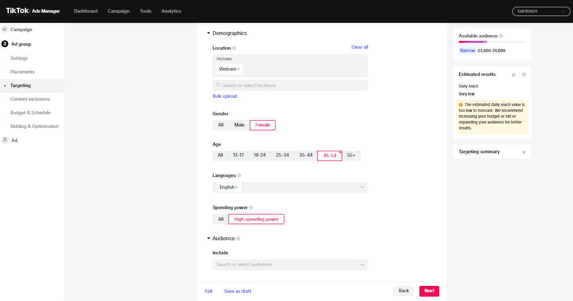Click the Exit link
This screenshot has width=573, height=301.
208,291
